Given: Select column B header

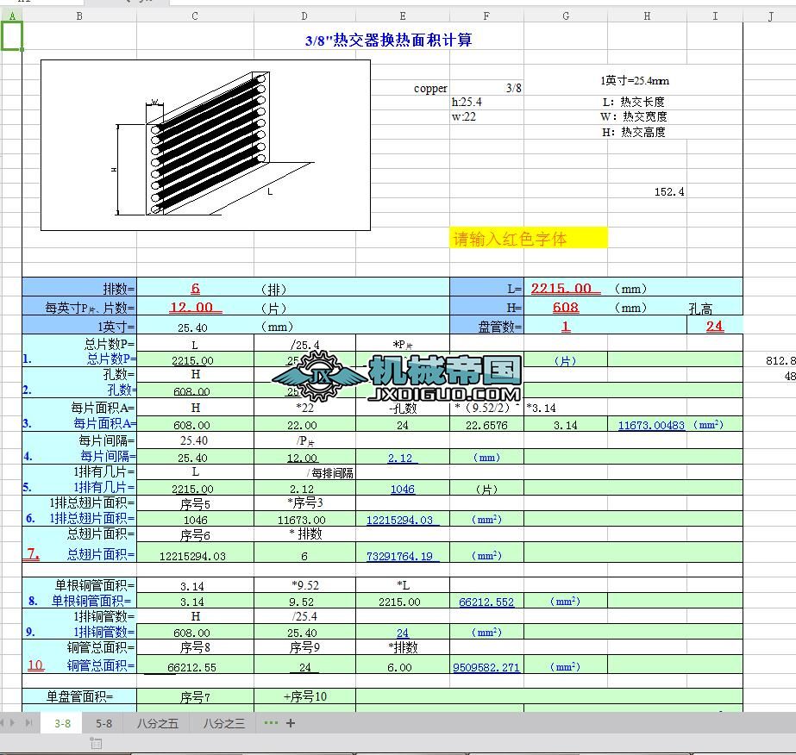Looking at the screenshot, I should tap(79, 16).
